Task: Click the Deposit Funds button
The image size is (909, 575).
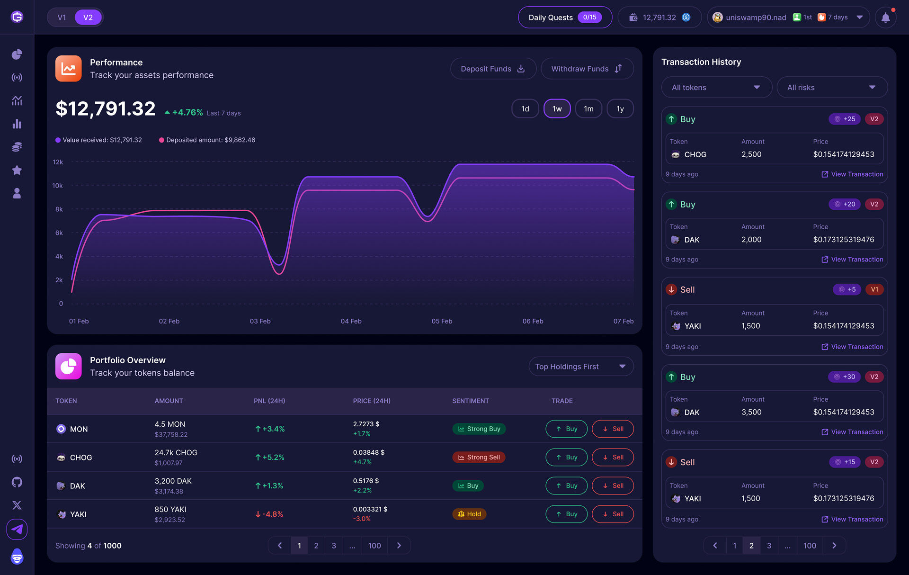Action: pos(493,69)
